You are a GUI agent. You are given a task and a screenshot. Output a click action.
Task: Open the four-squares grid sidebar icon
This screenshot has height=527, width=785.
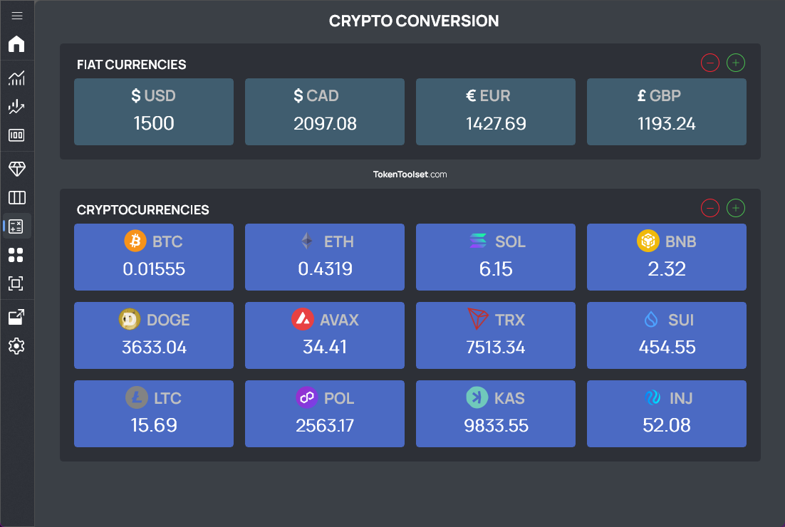click(16, 255)
